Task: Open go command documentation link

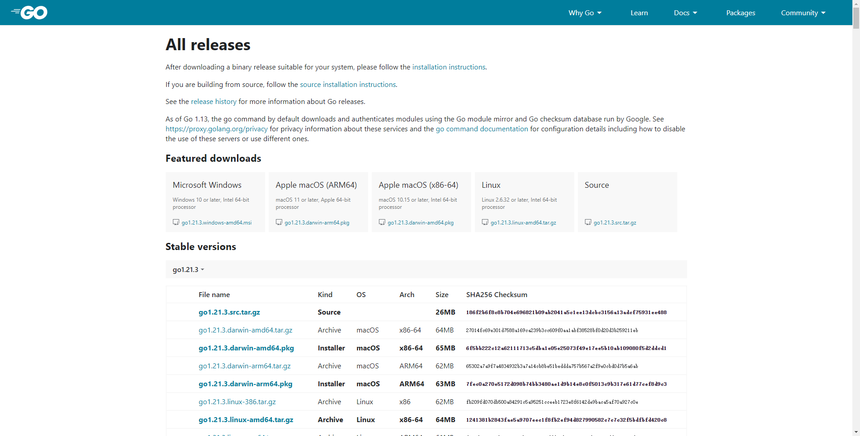Action: pos(482,129)
